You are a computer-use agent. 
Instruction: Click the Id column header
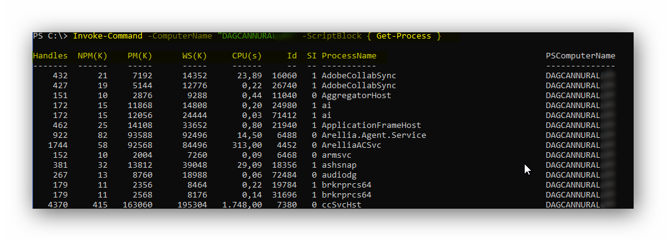click(x=292, y=56)
